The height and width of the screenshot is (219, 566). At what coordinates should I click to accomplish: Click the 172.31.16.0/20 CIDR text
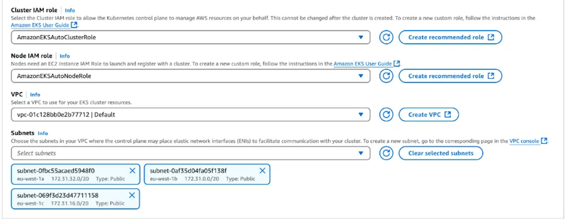pos(70,203)
